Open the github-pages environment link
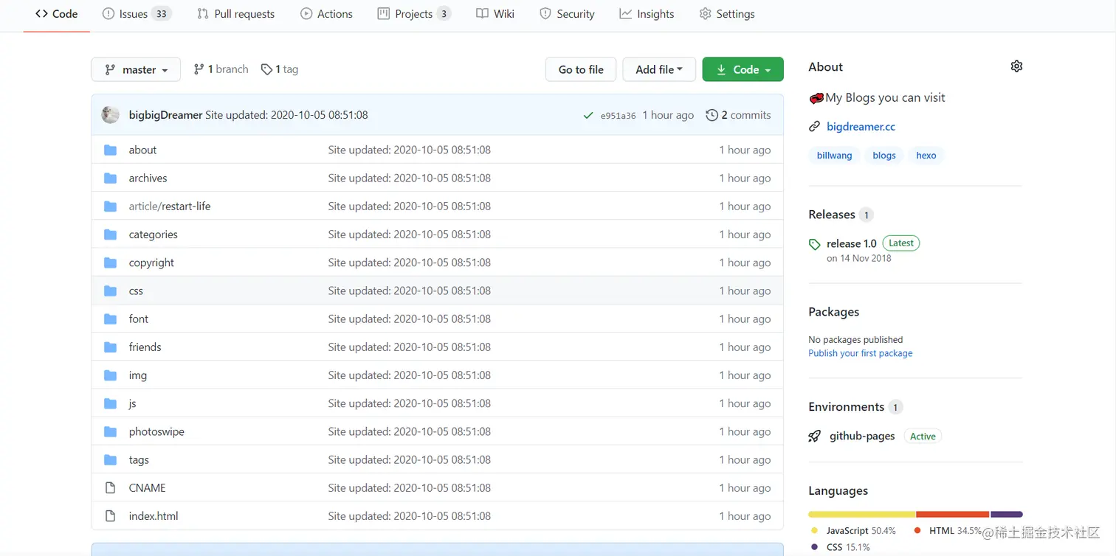Viewport: 1116px width, 556px height. tap(862, 436)
